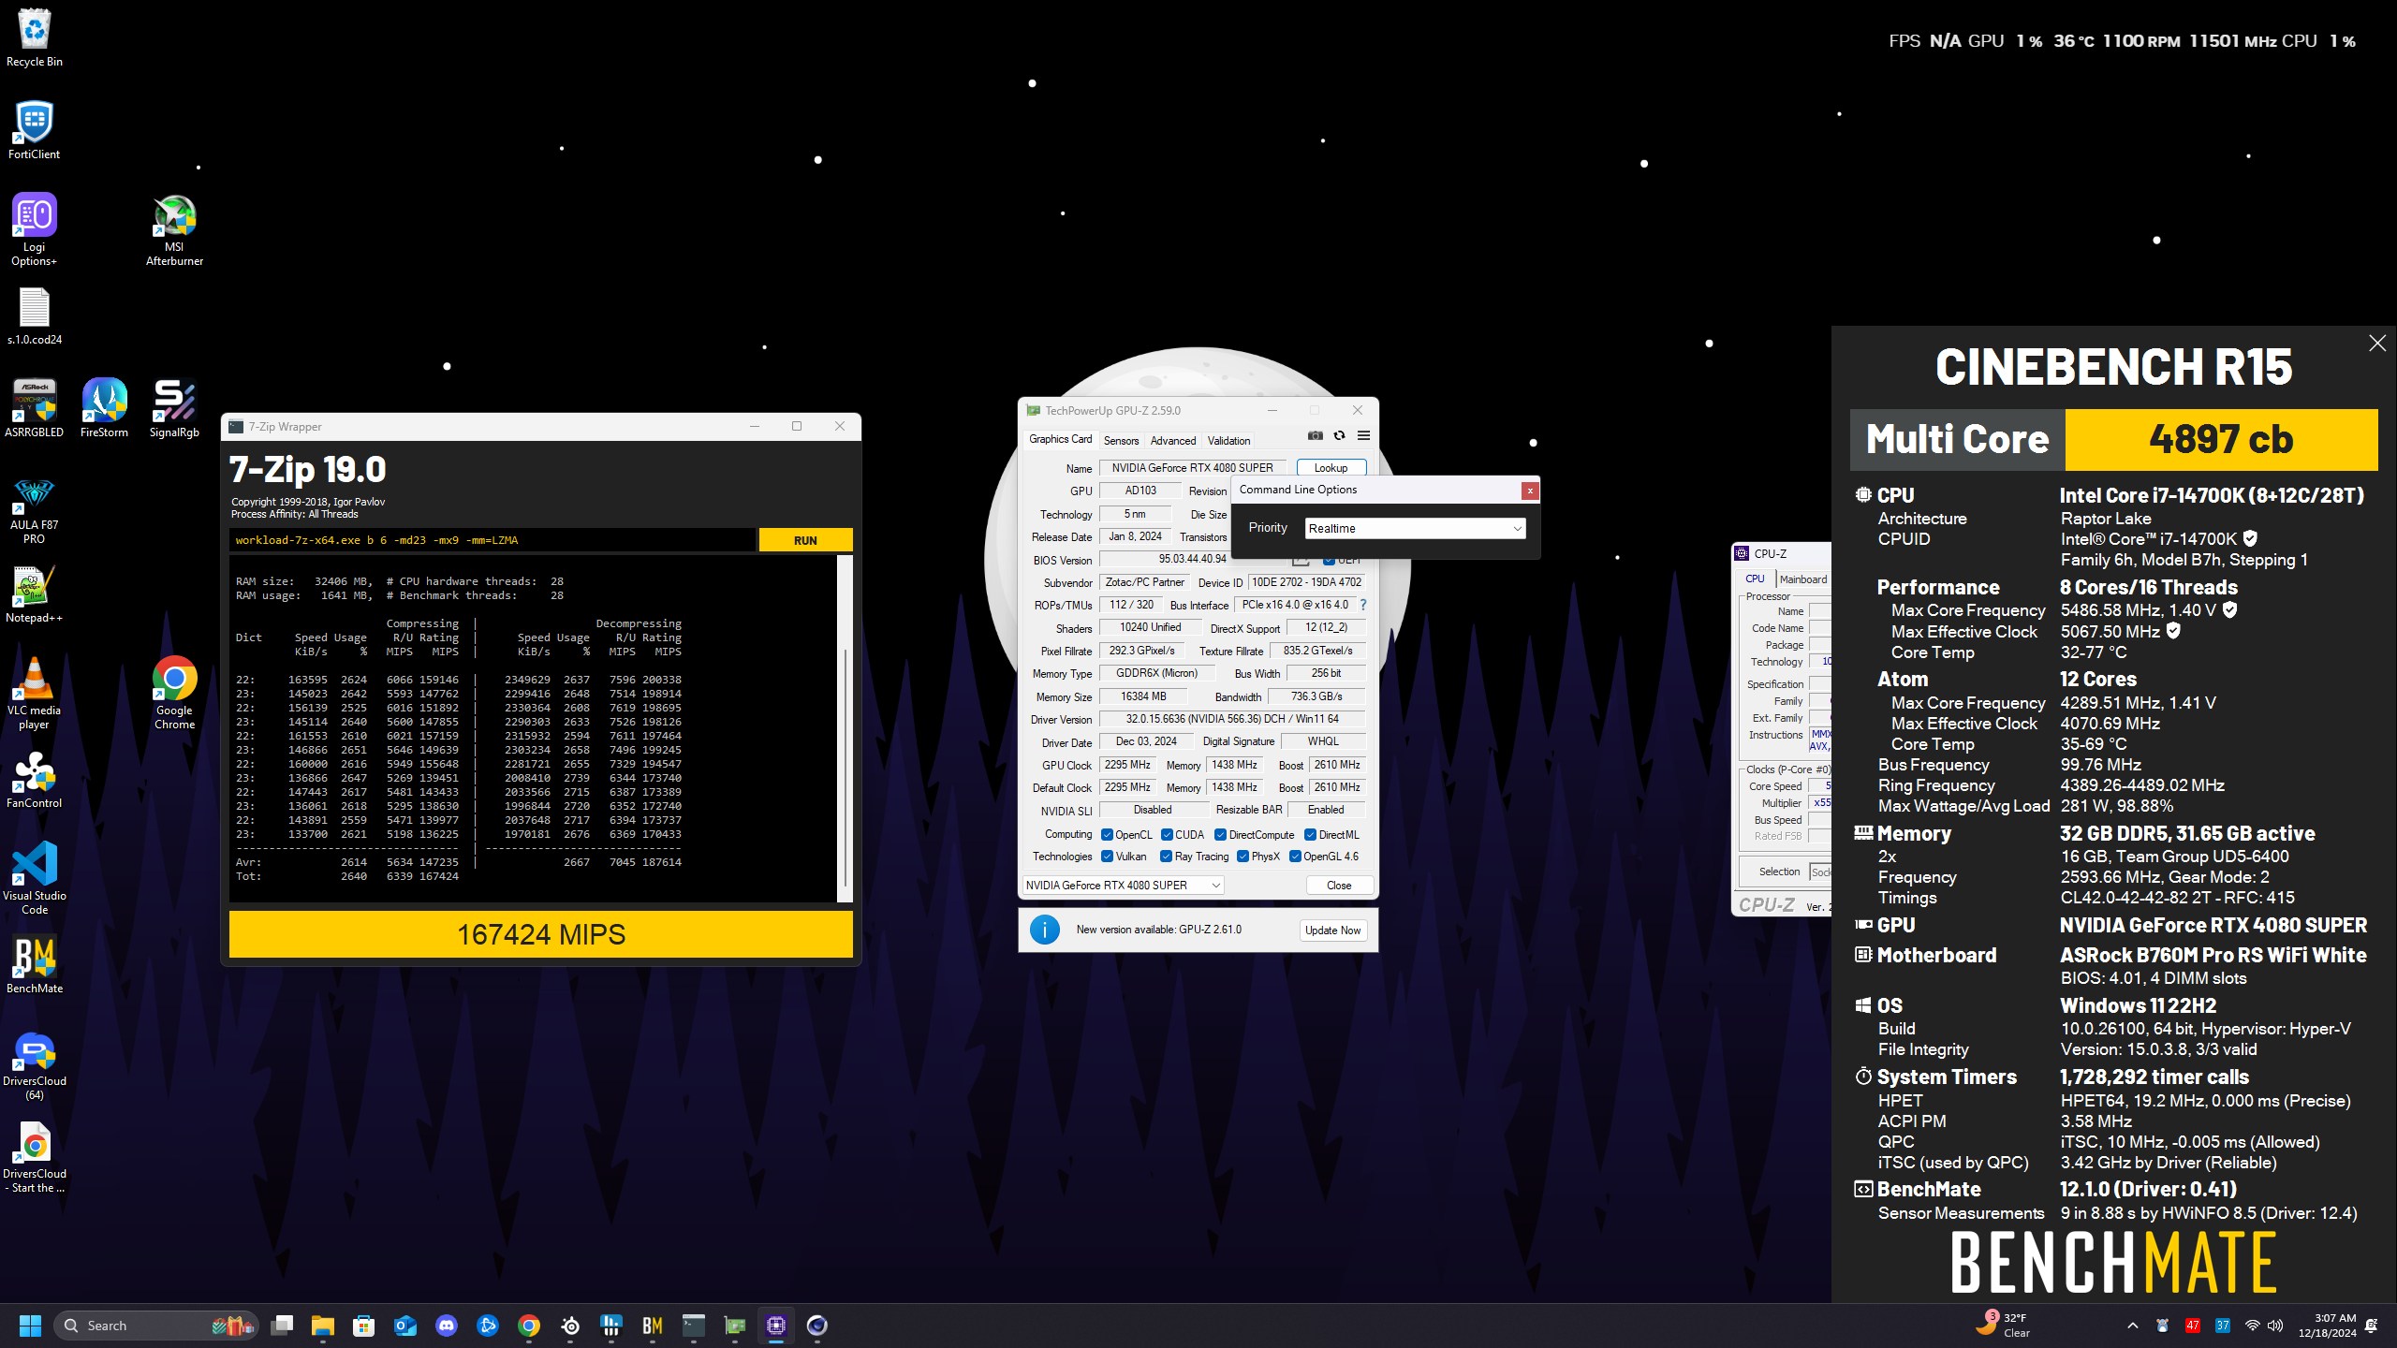Switch to the Sensors tab in GPU-Z
This screenshot has height=1348, width=2397.
[1121, 441]
